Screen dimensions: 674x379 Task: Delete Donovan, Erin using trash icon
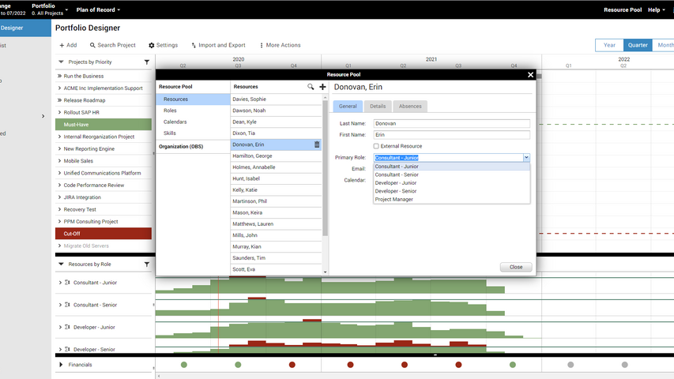pyautogui.click(x=317, y=144)
